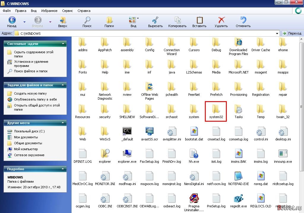
Task: Open Локальный диск (C:) in Другие места
Action: coord(29,131)
